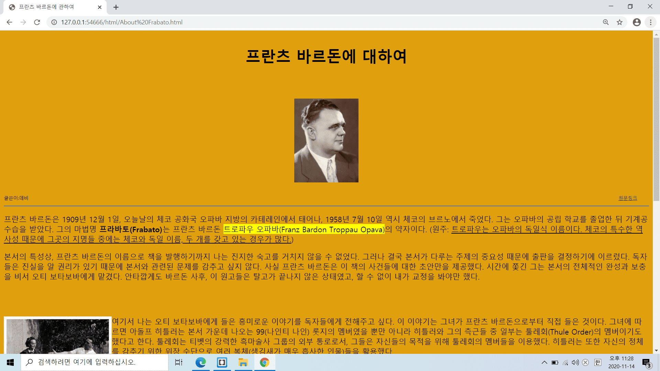Expand hidden icons in the system tray
This screenshot has width=660, height=371.
click(x=544, y=362)
